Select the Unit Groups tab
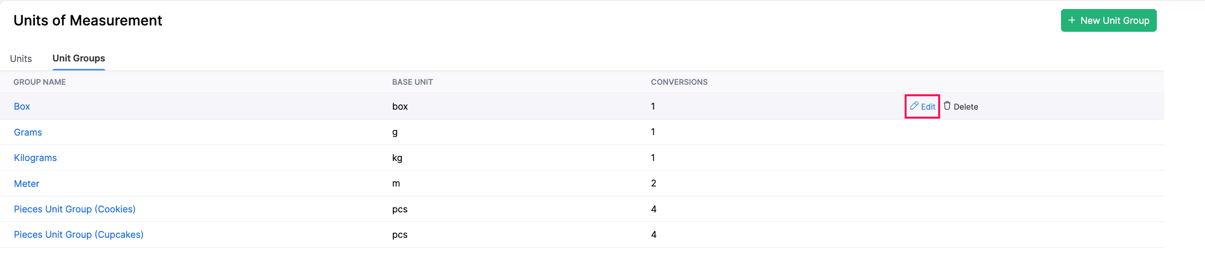1205x268 pixels. pyautogui.click(x=78, y=58)
